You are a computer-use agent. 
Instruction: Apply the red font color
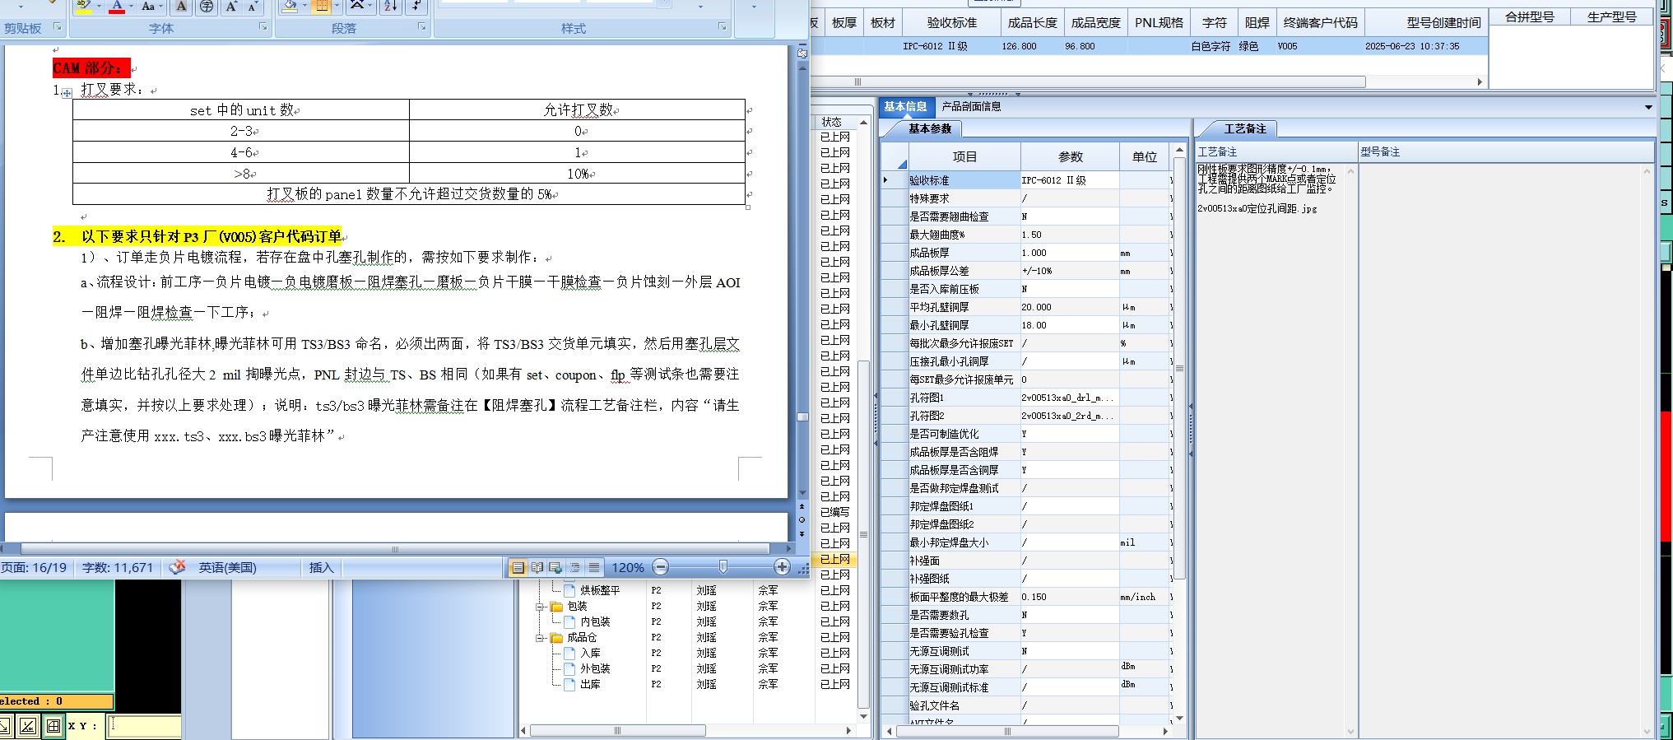118,6
